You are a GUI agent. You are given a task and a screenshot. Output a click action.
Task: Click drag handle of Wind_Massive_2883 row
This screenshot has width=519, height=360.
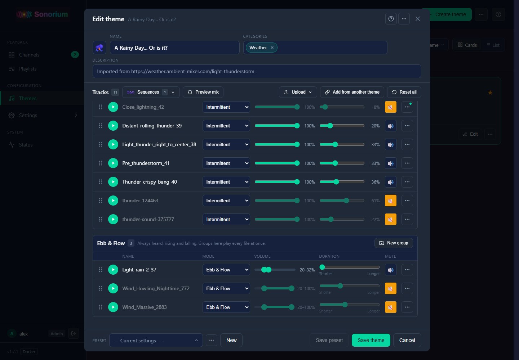coord(101,307)
